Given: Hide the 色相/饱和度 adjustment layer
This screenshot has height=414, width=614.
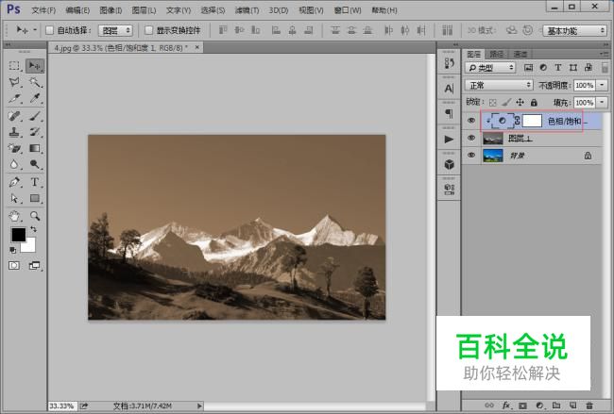Looking at the screenshot, I should 471,121.
